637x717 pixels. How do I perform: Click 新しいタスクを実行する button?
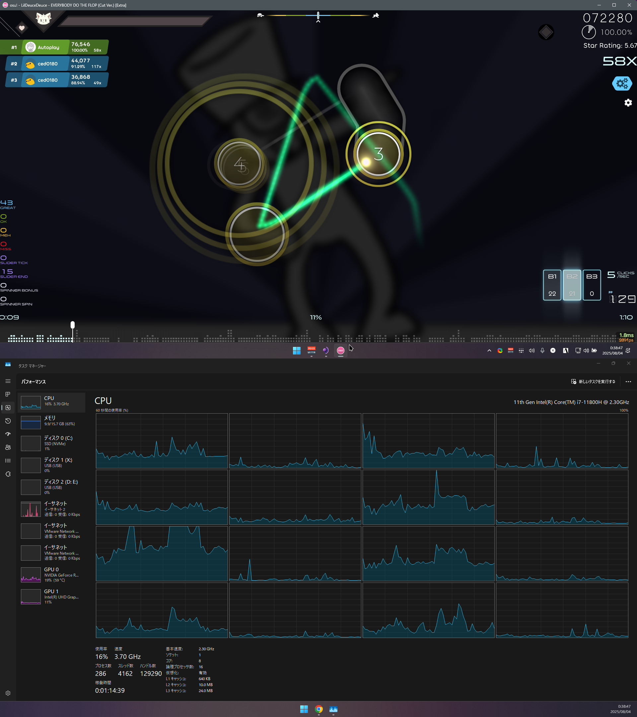593,382
